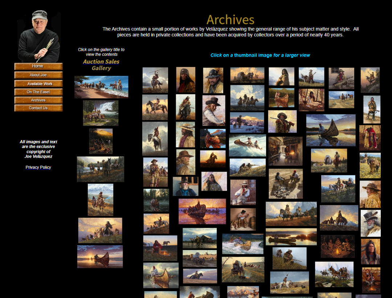View the chuck wagon with campfire and horses
The image size is (392, 298).
[243, 269]
